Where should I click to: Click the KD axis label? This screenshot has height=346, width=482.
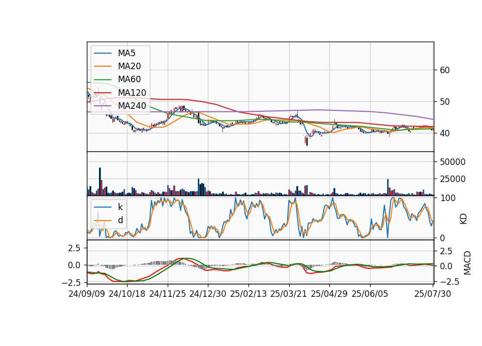click(x=463, y=219)
